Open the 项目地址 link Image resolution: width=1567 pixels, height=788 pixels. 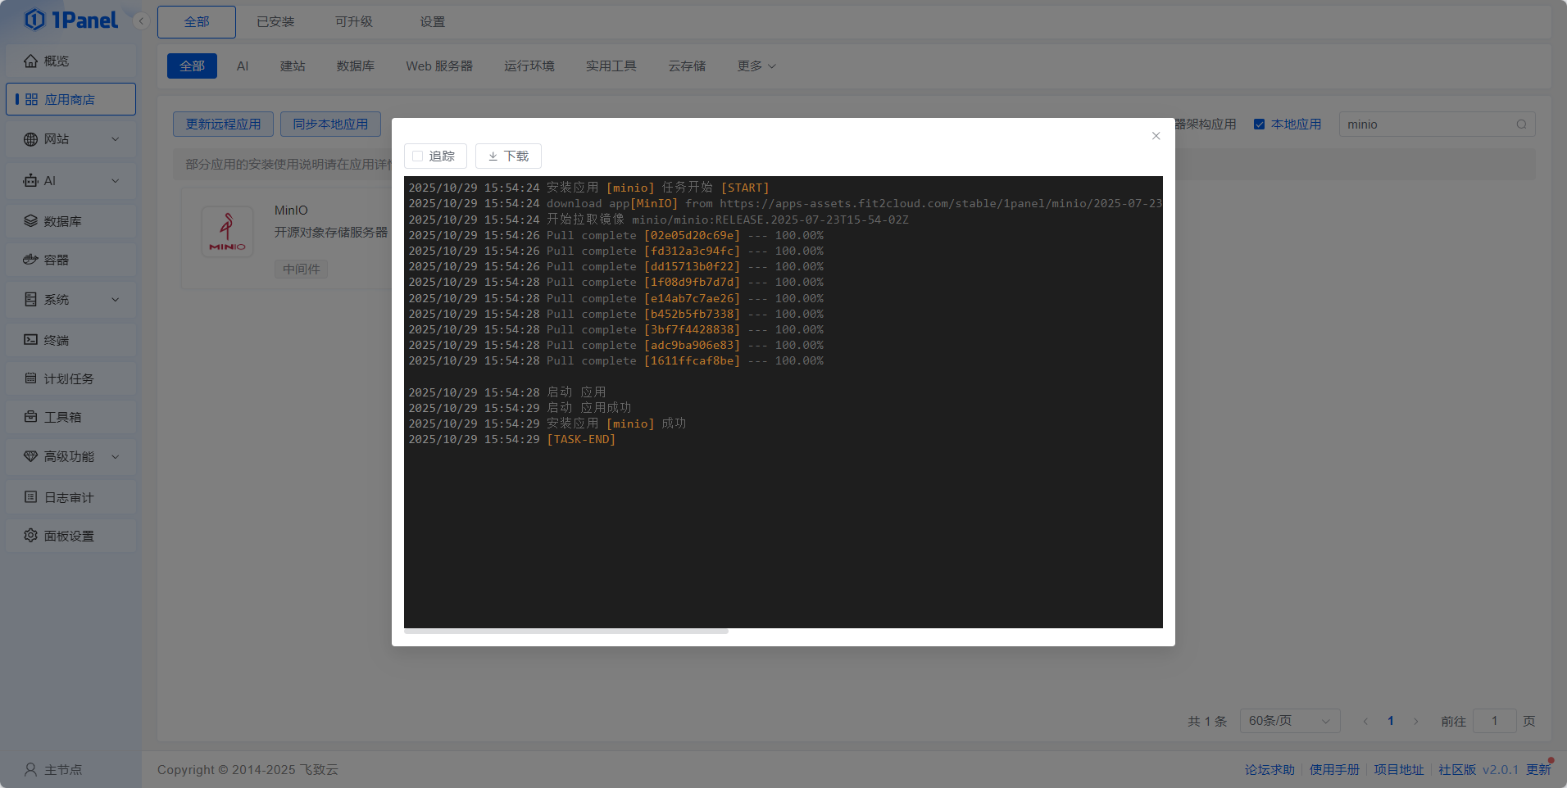click(1399, 770)
